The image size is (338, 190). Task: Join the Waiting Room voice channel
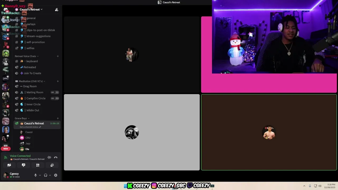click(x=37, y=92)
